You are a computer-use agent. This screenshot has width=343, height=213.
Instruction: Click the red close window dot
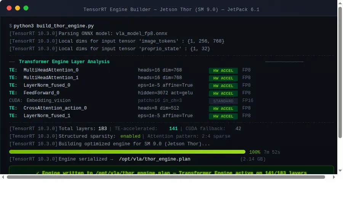coord(9,8)
